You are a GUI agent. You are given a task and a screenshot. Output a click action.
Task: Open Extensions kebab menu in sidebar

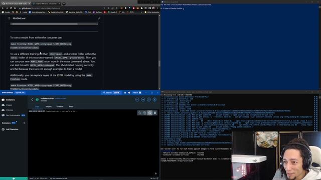tap(24, 123)
